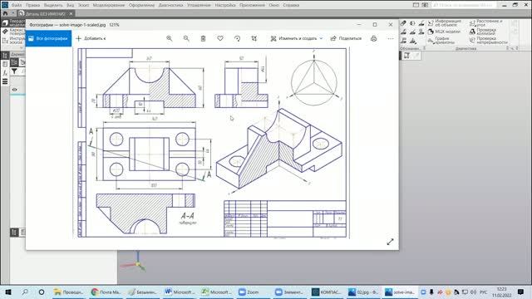Image resolution: width=532 pixels, height=299 pixels.
Task: Add photo to favorites with heart icon
Action: 220,39
